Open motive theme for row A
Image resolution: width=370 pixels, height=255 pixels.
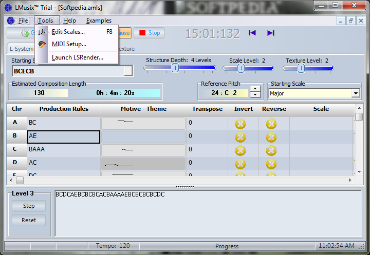click(x=143, y=124)
